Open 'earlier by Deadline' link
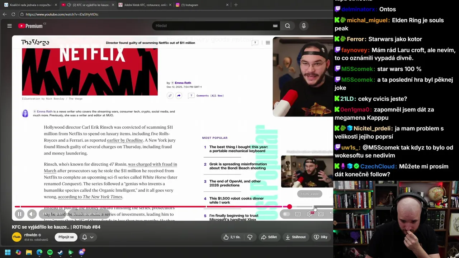 125,140
